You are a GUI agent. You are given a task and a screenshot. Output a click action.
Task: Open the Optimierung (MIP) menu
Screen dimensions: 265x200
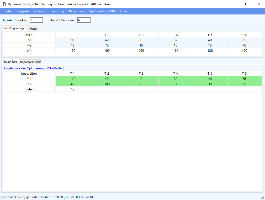click(x=102, y=11)
